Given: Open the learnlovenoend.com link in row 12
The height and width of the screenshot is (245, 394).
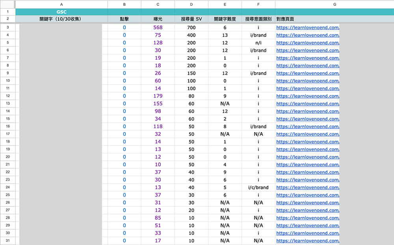Looking at the screenshot, I should [308, 96].
